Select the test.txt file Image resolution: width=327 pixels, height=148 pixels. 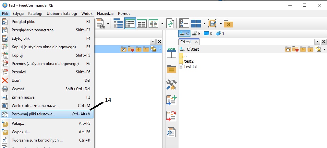click(188, 67)
